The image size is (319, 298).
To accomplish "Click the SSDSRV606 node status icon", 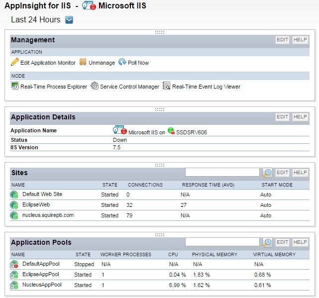I will tap(171, 131).
